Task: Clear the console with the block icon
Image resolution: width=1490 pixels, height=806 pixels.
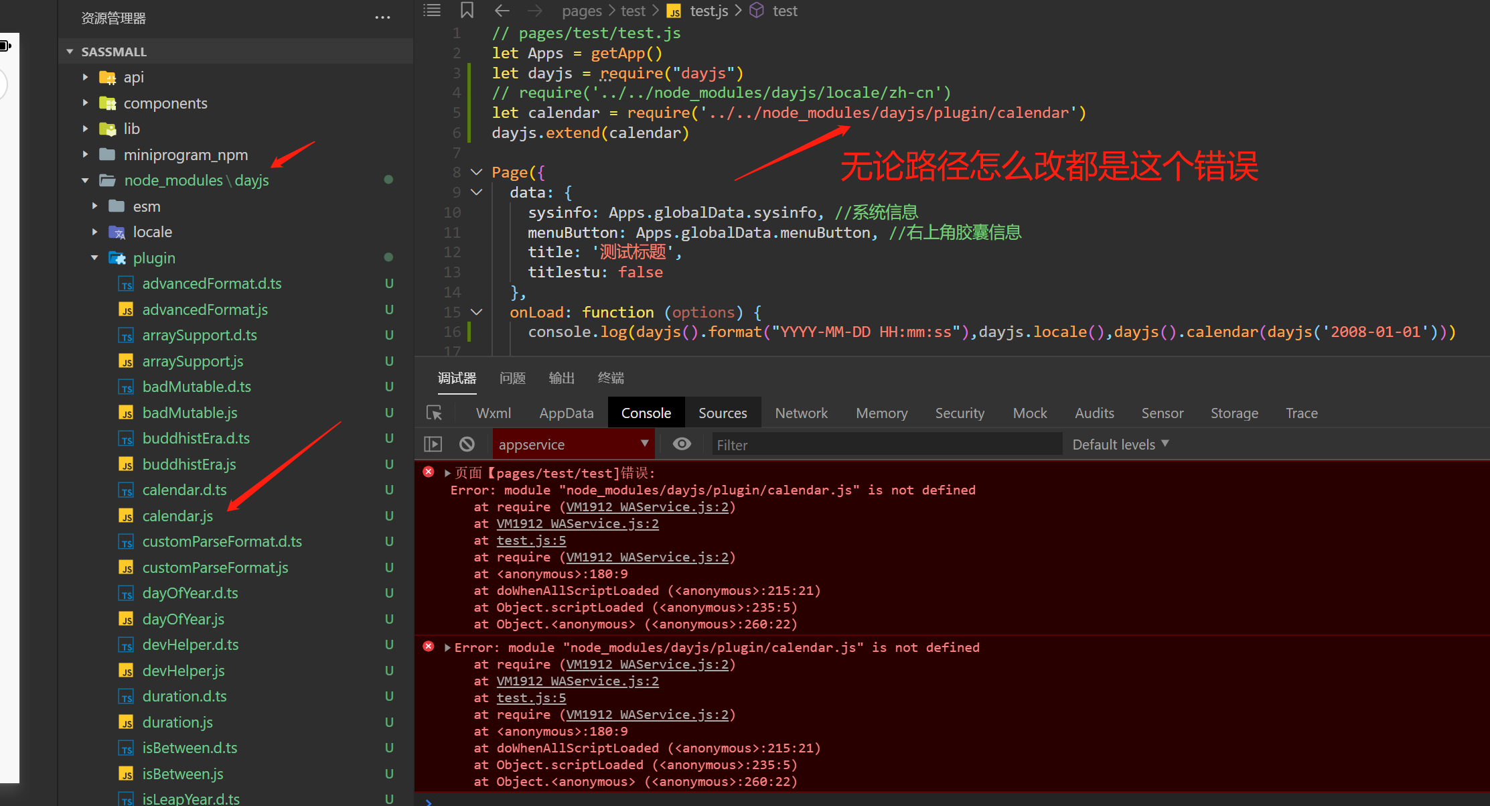Action: (467, 444)
